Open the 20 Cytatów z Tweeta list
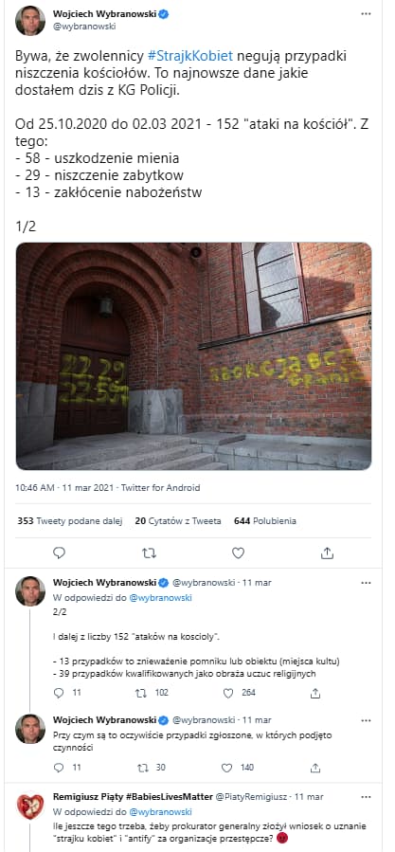The height and width of the screenshot is (852, 395). click(x=178, y=520)
